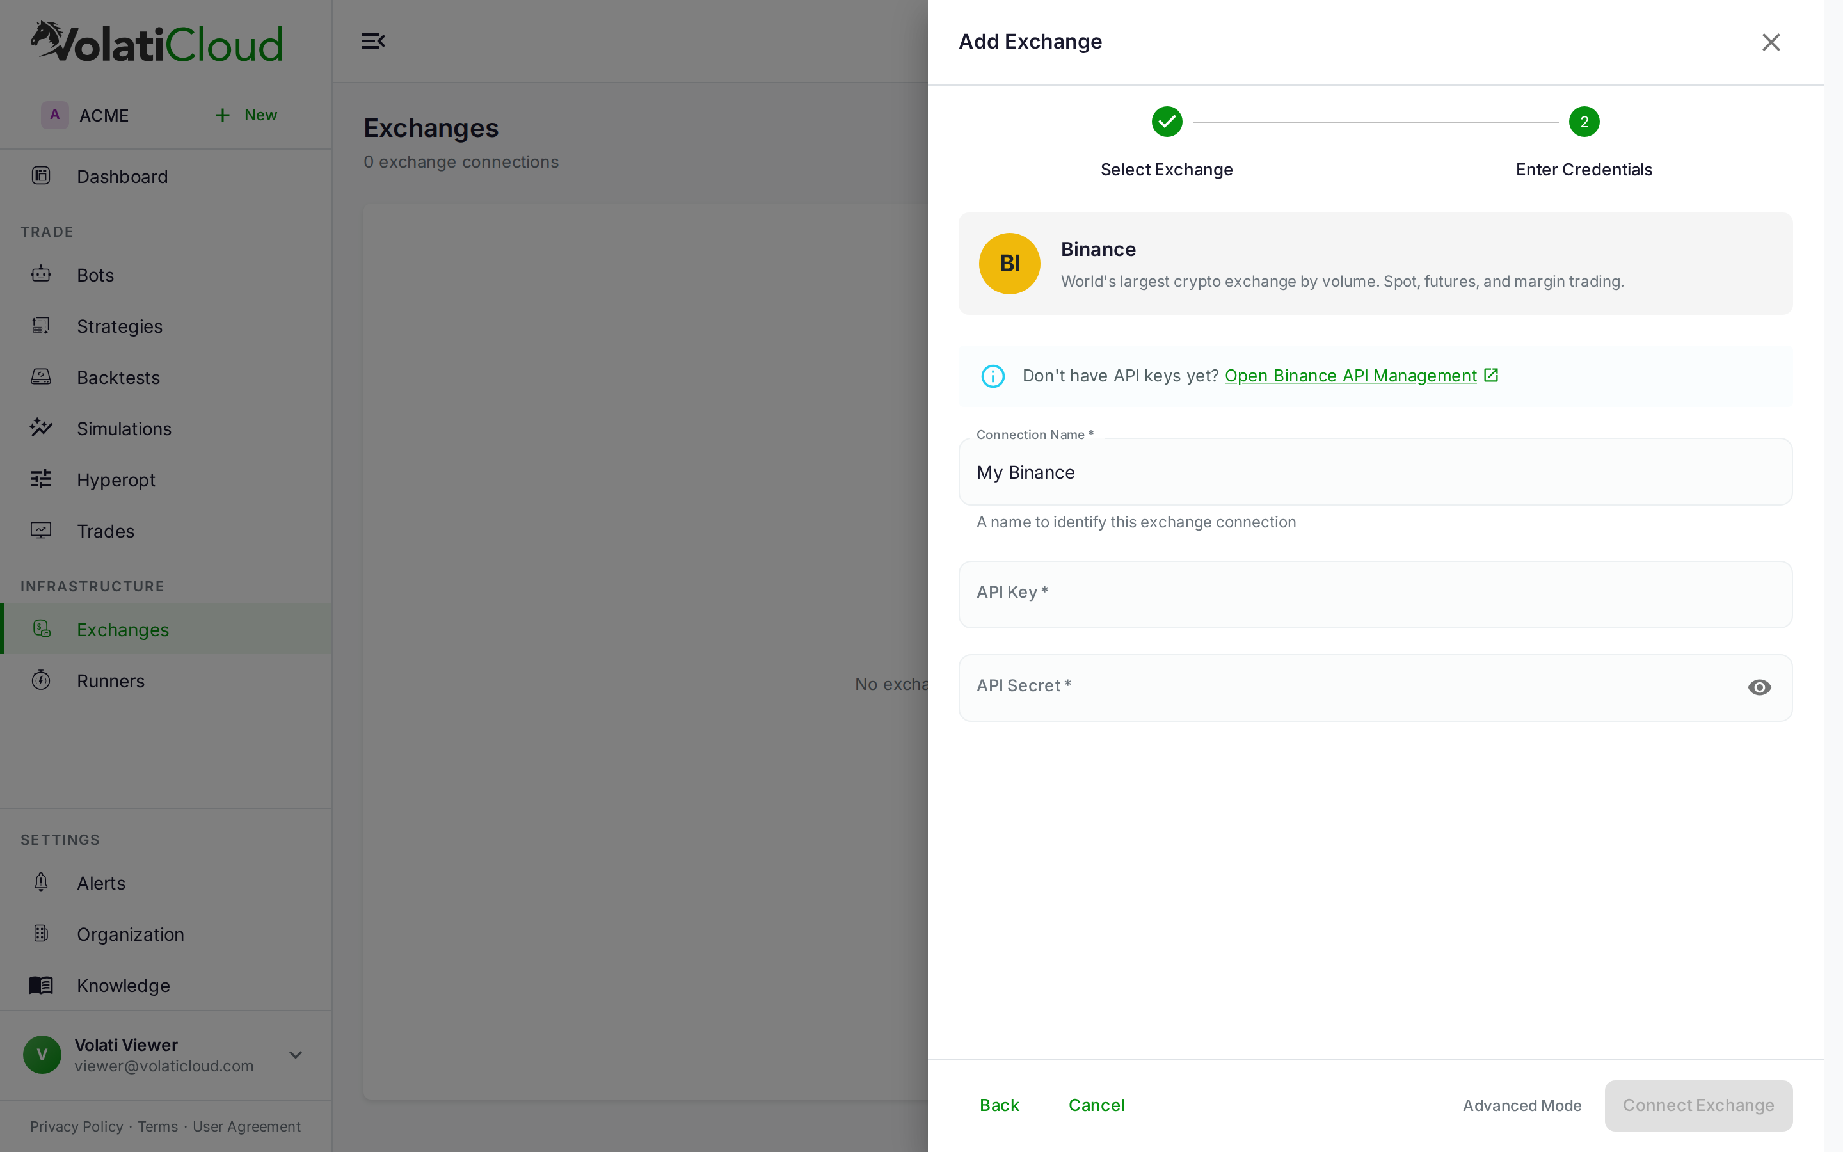Click Connect Exchange button
This screenshot has height=1152, width=1843.
pos(1698,1105)
